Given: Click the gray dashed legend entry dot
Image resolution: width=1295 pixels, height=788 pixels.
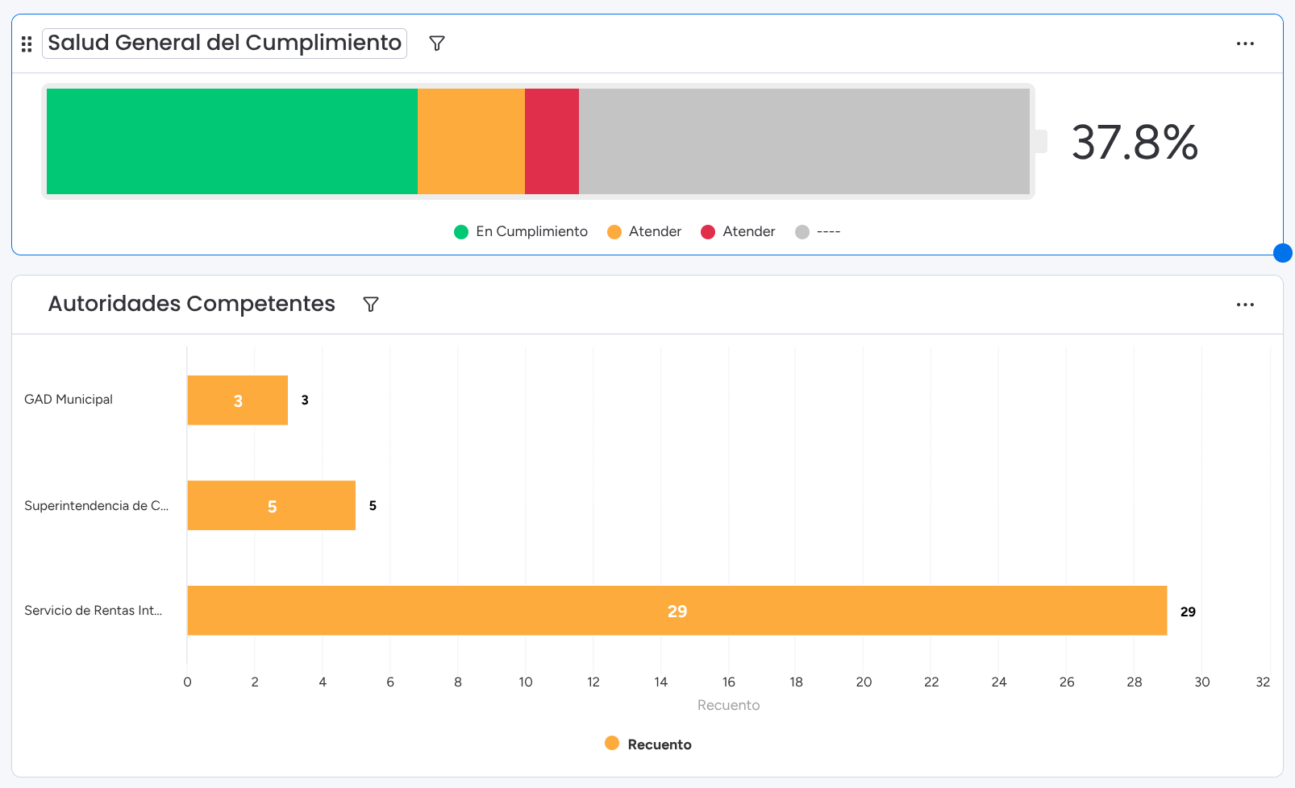Looking at the screenshot, I should point(802,232).
